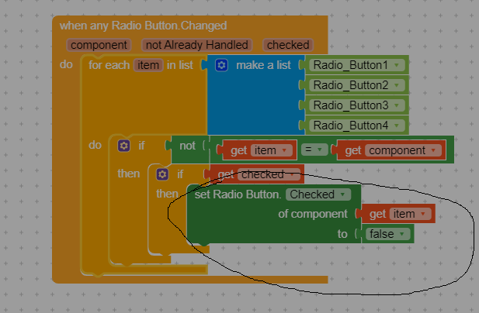Viewport: 479px width, 313px height.
Task: Select the not Already Handled parameter
Action: pos(196,45)
